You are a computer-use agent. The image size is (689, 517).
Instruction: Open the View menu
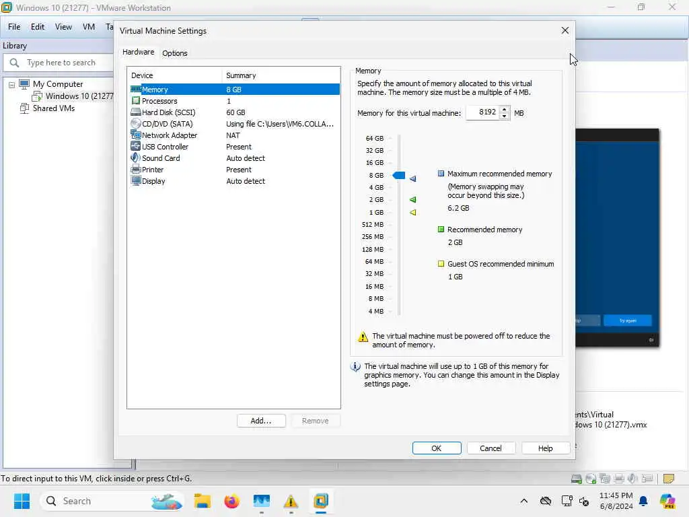tap(63, 27)
